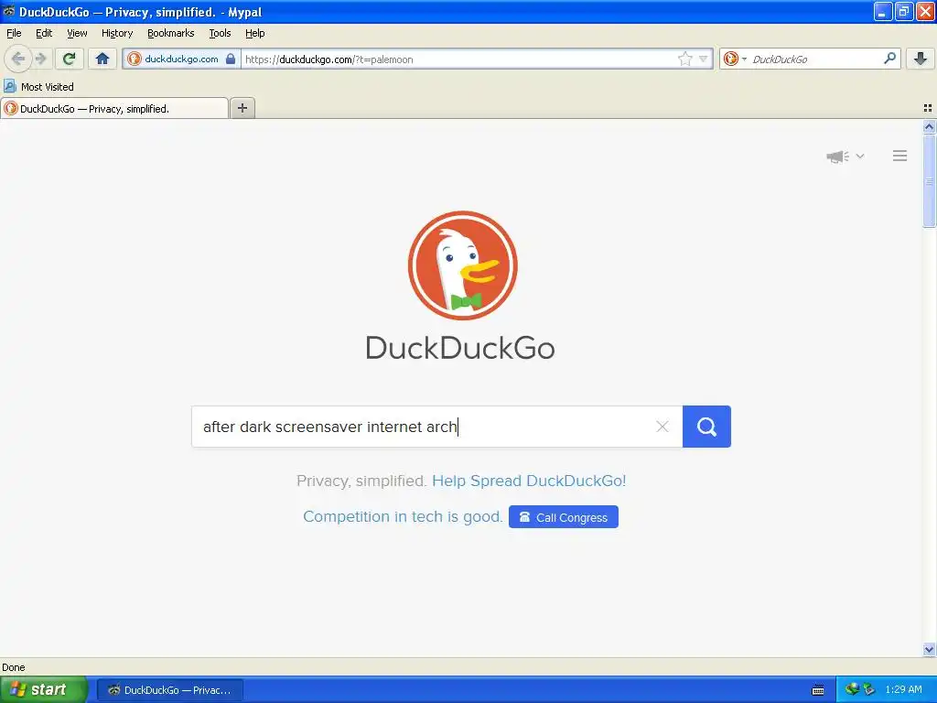Screen dimensions: 937x703
Task: Click the Forward navigation arrow
Action: point(40,59)
